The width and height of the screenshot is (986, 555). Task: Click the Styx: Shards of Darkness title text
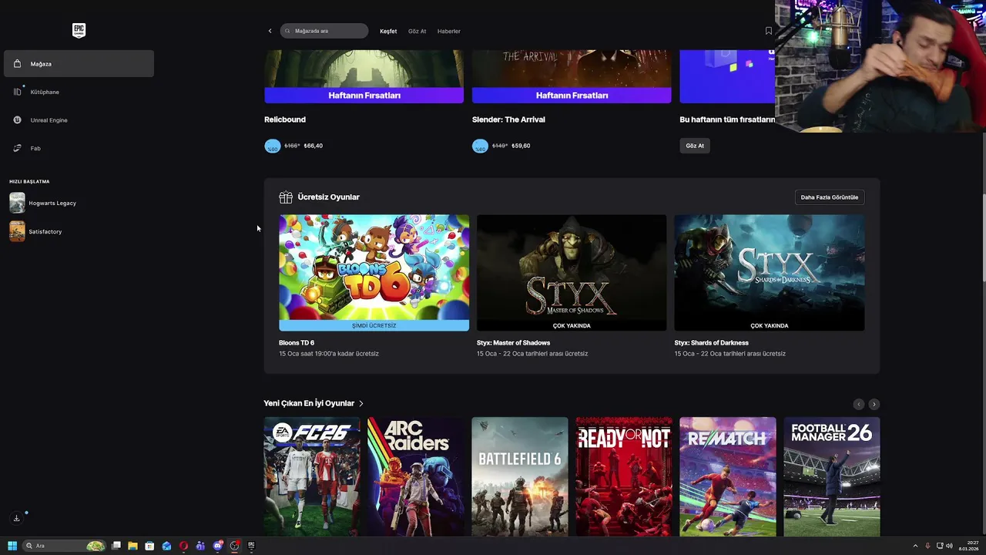(711, 343)
